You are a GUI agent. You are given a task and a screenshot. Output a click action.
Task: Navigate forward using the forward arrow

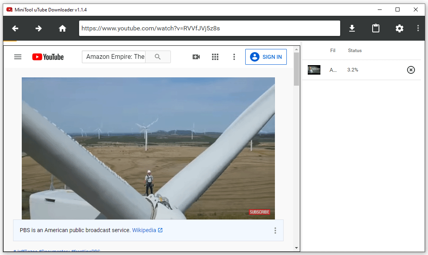[x=38, y=28]
